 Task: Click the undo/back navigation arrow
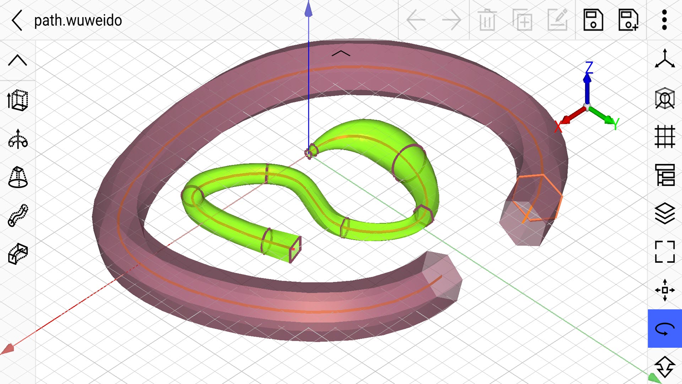click(x=415, y=19)
